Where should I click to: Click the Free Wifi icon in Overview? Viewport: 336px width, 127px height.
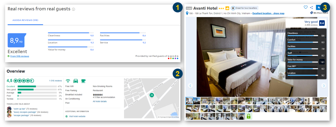[68, 81]
